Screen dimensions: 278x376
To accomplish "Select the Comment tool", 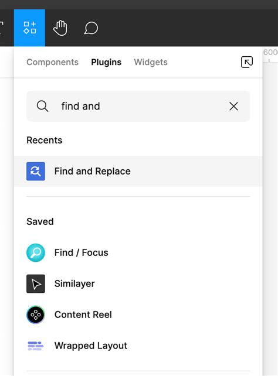I will [x=91, y=28].
